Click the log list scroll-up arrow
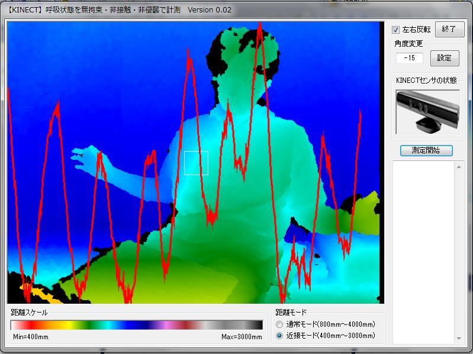The height and width of the screenshot is (354, 473). point(459,167)
